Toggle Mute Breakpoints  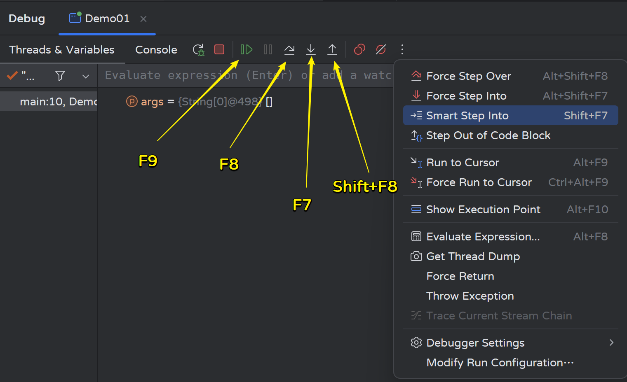click(x=381, y=50)
